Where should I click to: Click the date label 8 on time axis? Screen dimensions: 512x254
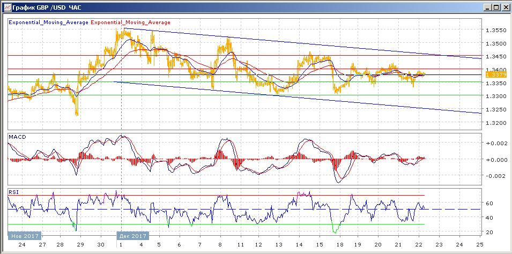pos(220,245)
